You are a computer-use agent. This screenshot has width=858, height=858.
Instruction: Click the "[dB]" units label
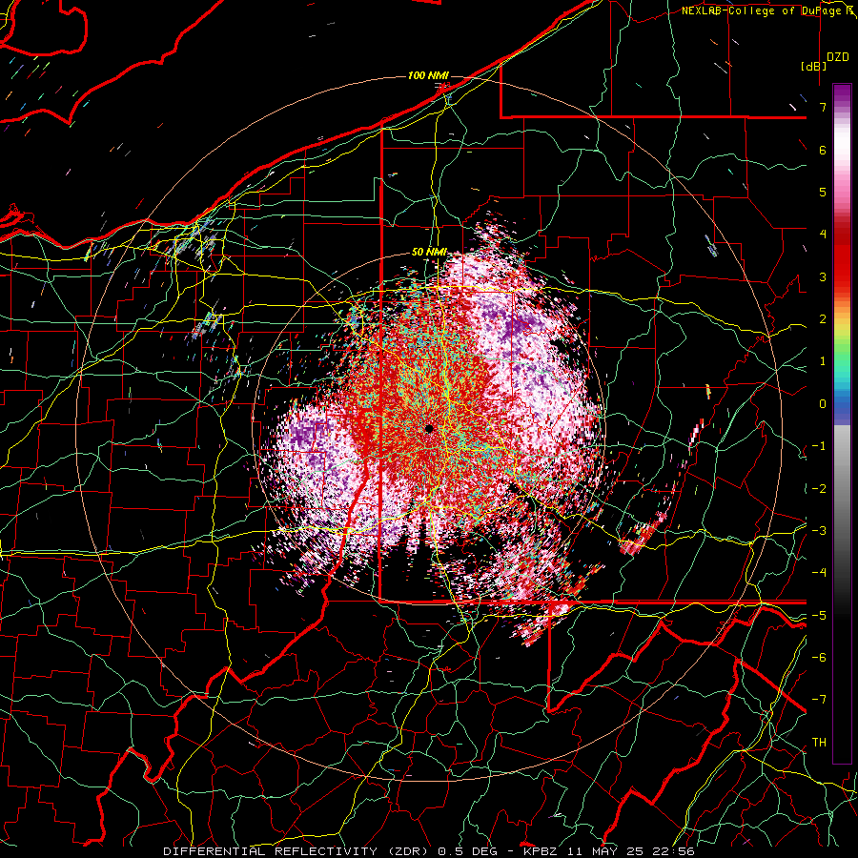point(814,66)
